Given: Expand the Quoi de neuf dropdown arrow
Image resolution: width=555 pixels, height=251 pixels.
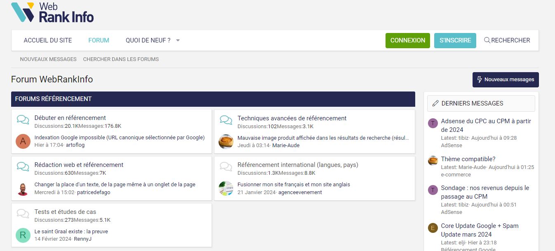Looking at the screenshot, I should (178, 40).
